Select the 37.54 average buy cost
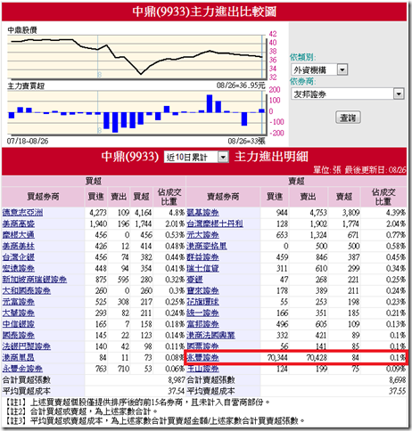This screenshot has width=412, height=431. pos(176,391)
